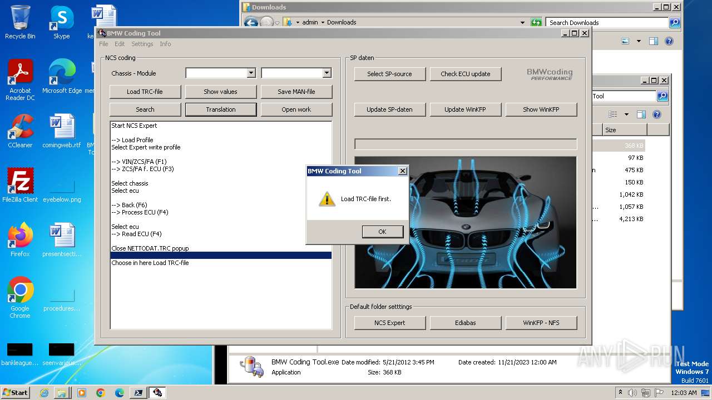Open the Edit menu
The image size is (712, 400).
120,44
